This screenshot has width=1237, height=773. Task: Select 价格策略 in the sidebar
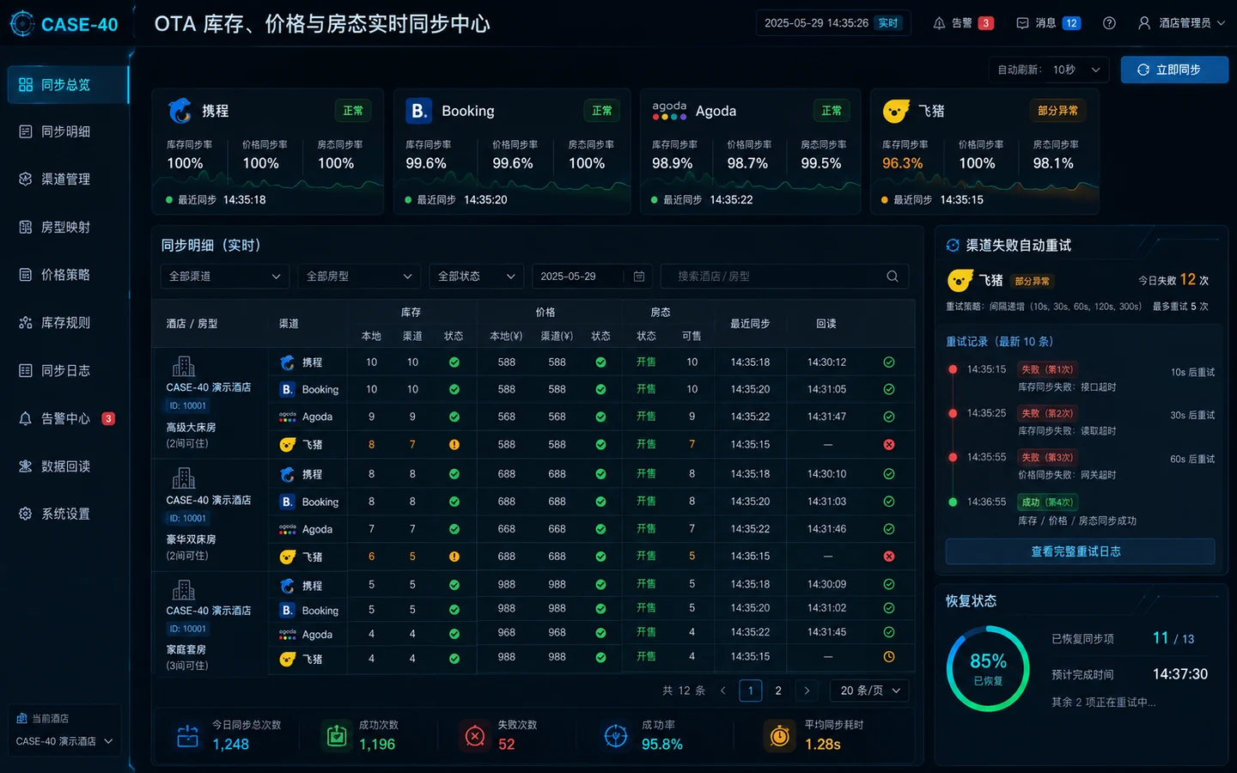[x=65, y=275]
